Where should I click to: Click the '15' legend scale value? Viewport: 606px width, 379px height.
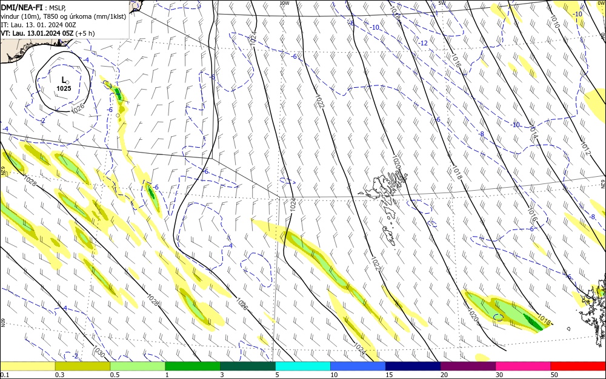(x=389, y=375)
